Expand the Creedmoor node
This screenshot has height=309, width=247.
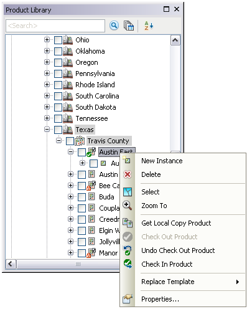(71, 219)
